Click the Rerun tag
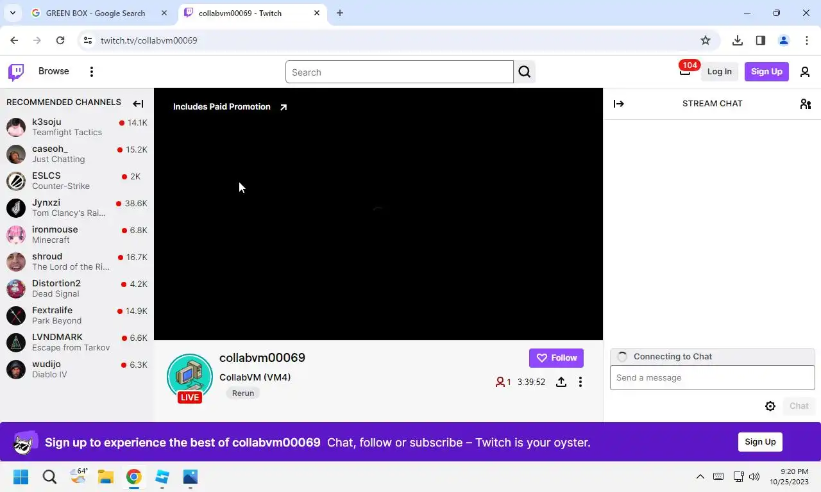The image size is (821, 492). [243, 393]
